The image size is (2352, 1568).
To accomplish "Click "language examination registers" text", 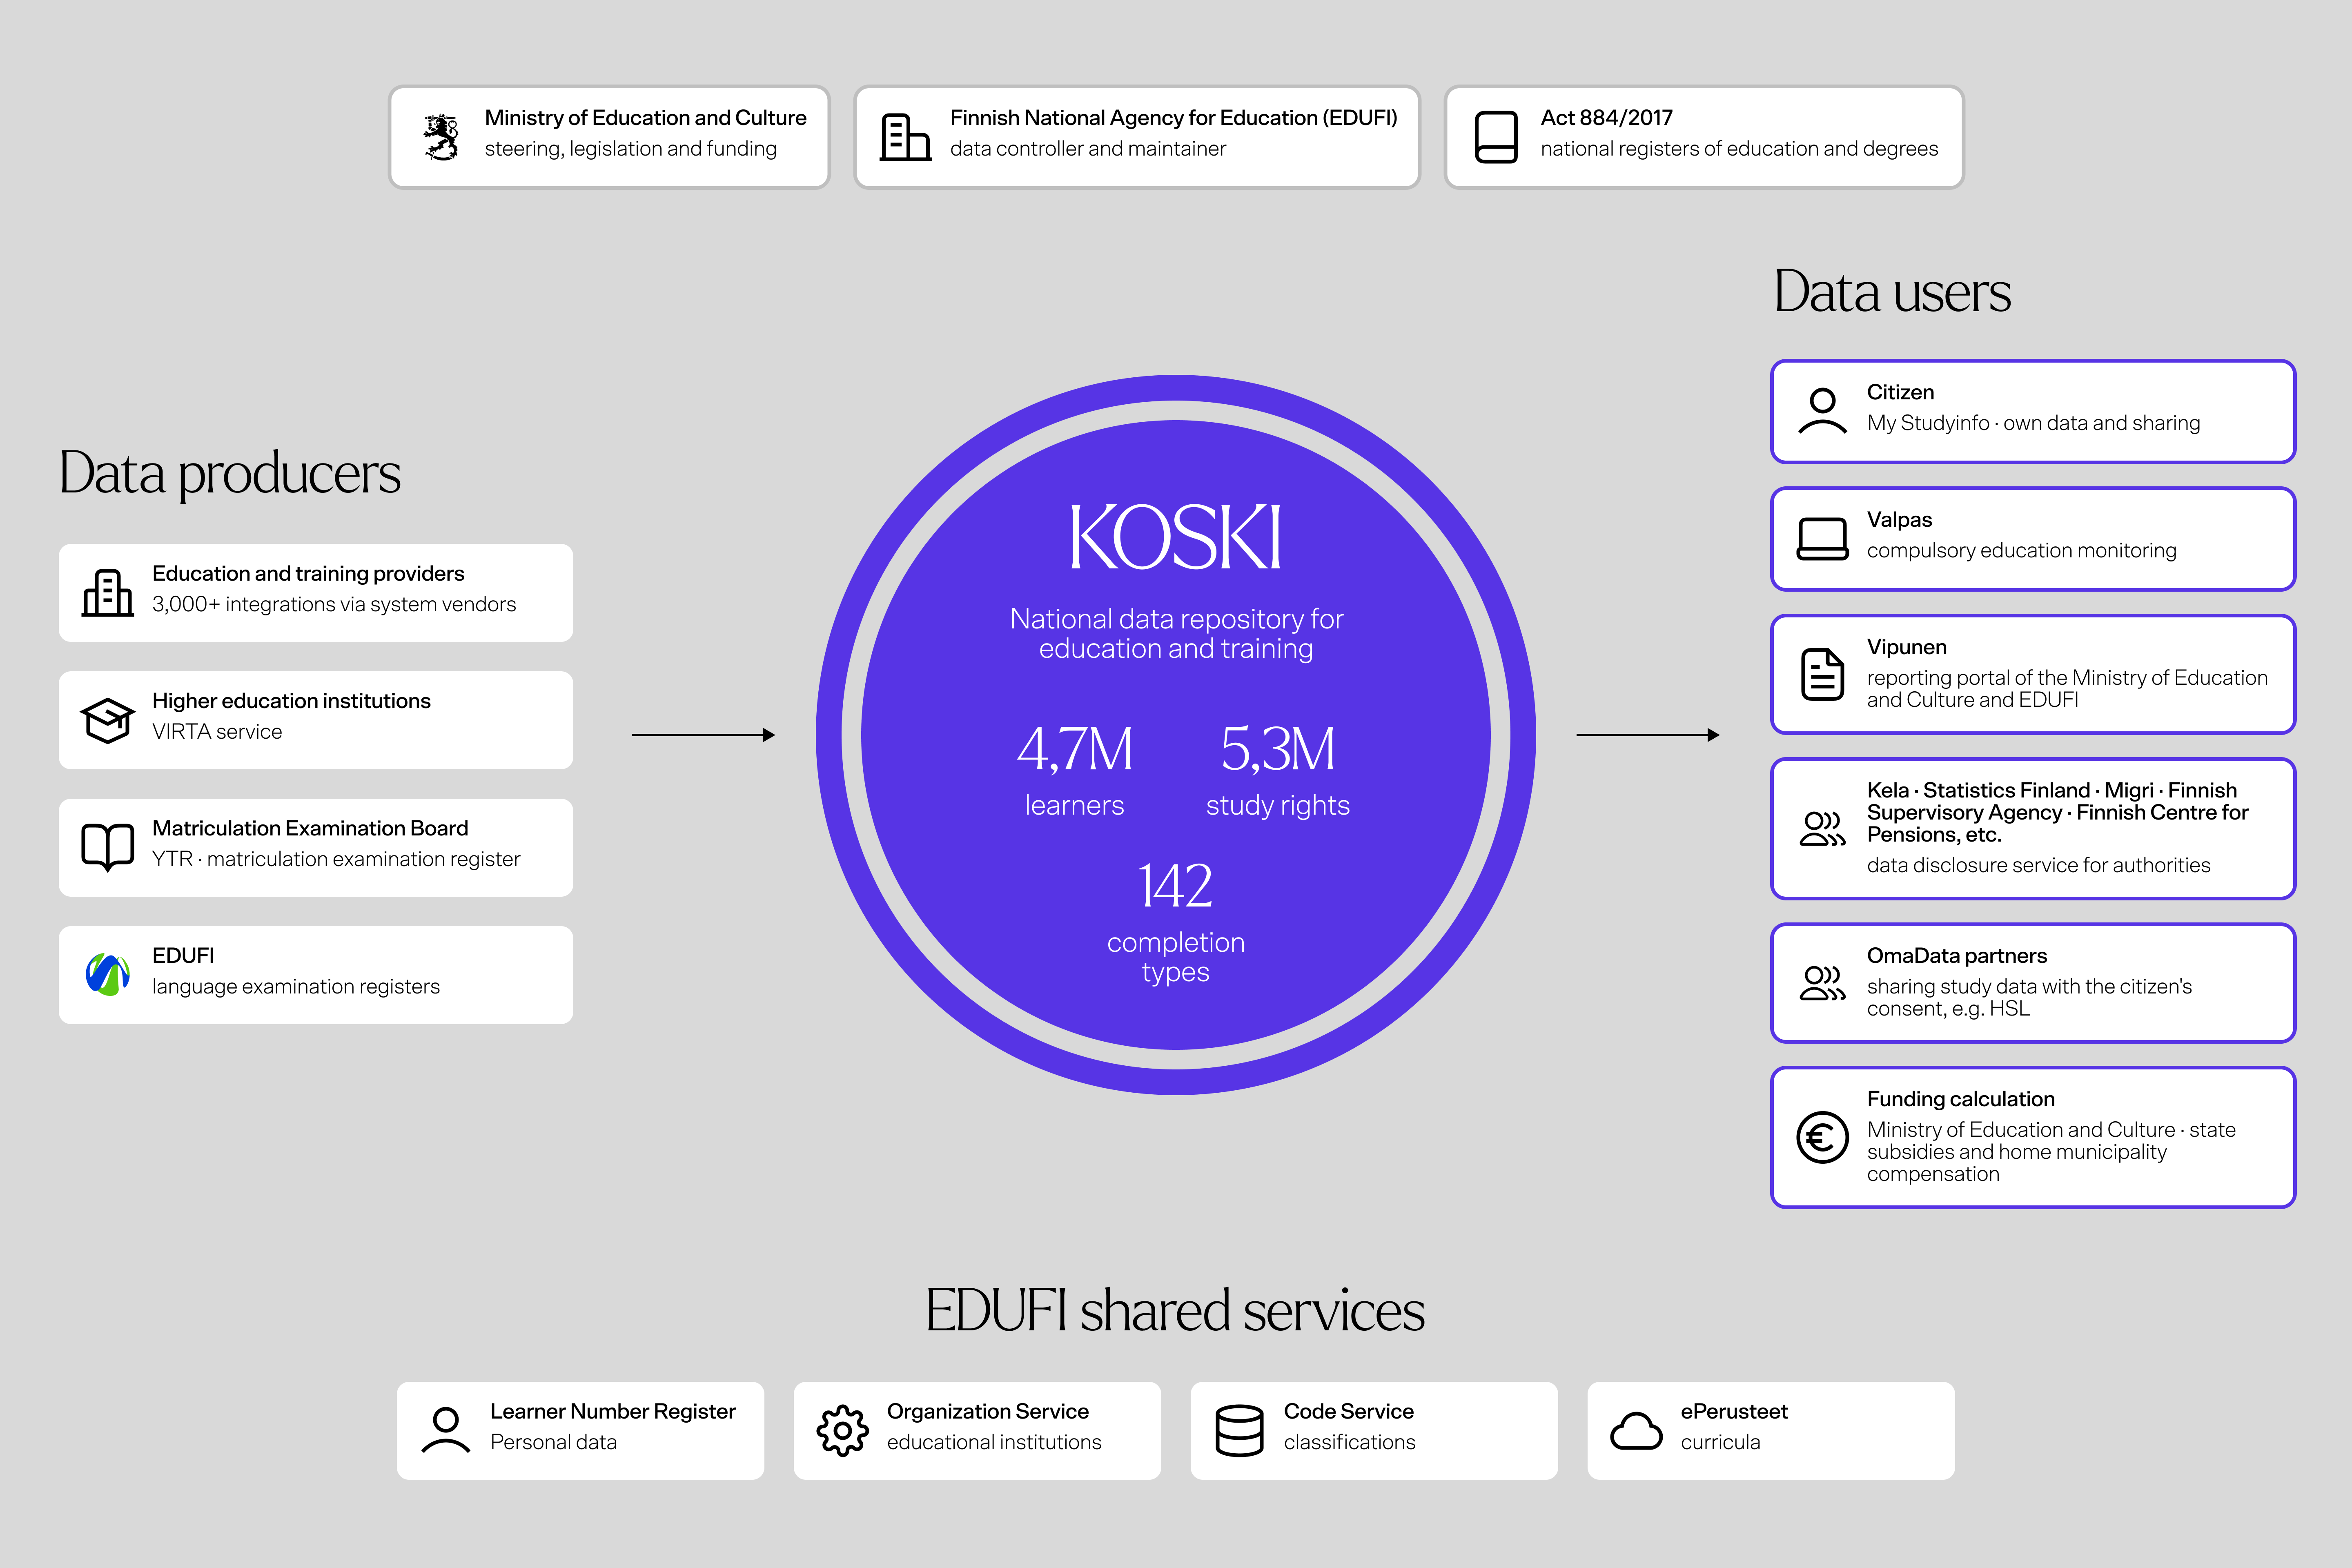I will point(296,987).
